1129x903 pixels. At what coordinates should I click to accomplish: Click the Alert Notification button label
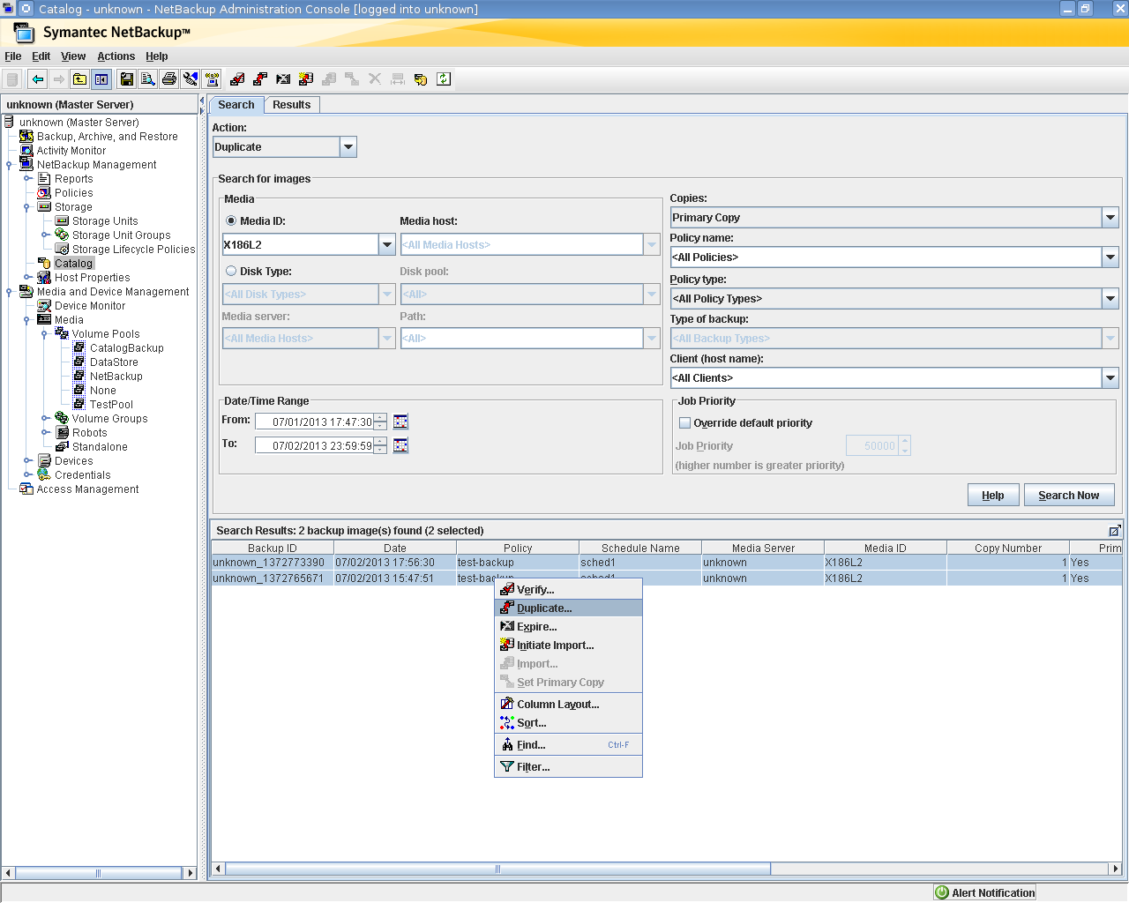(x=993, y=893)
